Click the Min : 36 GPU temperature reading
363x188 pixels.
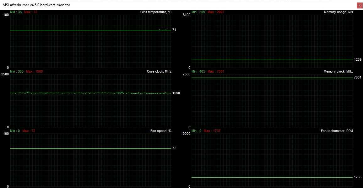click(x=16, y=12)
